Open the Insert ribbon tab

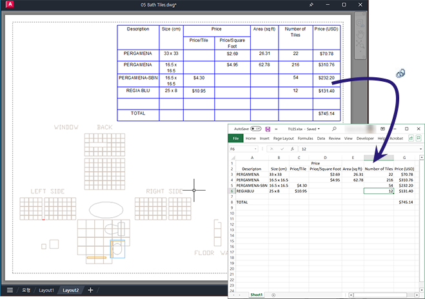click(264, 139)
